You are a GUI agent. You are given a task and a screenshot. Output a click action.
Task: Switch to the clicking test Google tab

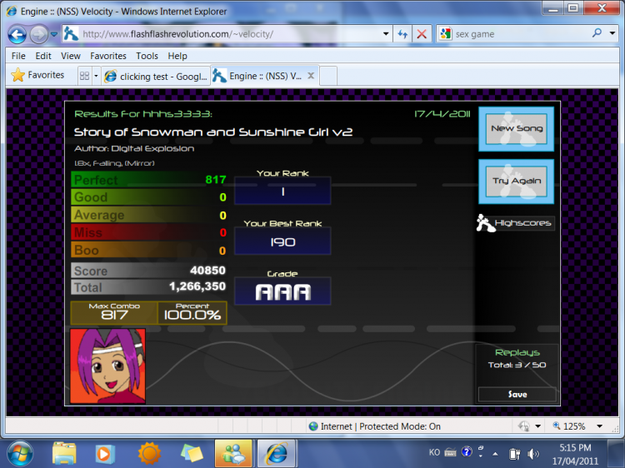tap(157, 76)
